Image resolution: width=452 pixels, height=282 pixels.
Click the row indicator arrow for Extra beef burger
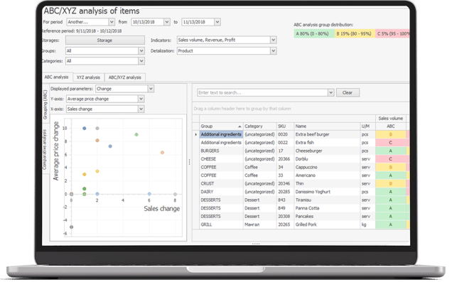[x=196, y=134]
